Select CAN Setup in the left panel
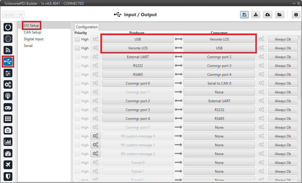 [32, 32]
